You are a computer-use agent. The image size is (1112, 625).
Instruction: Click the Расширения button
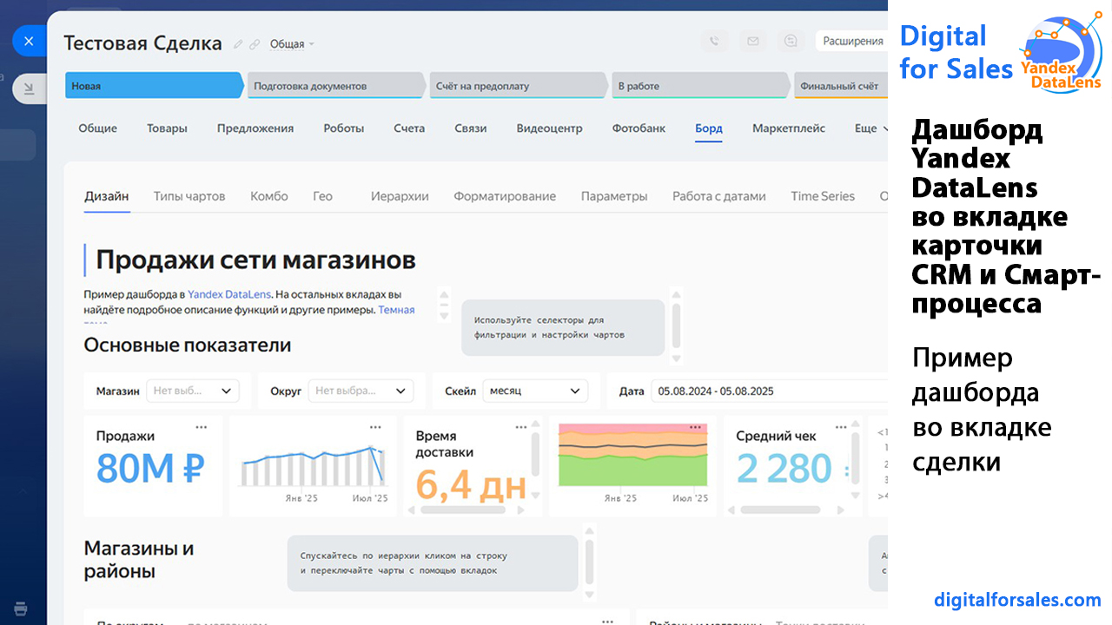click(x=852, y=41)
